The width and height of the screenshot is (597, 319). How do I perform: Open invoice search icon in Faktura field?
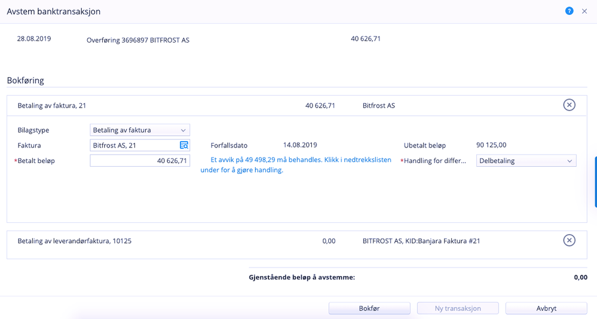pyautogui.click(x=184, y=145)
